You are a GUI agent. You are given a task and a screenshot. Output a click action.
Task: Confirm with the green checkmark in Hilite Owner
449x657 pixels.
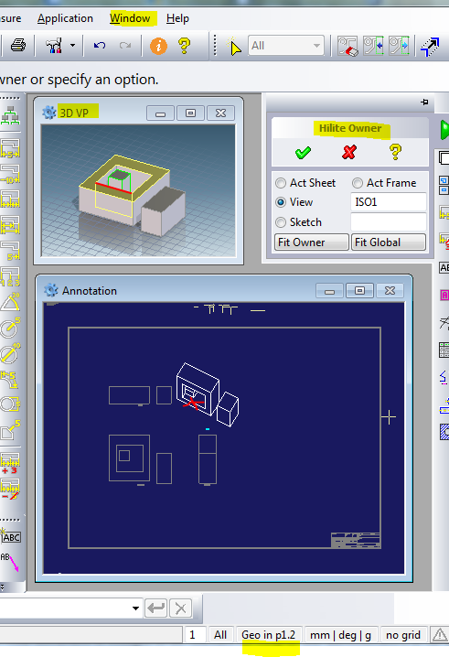click(303, 153)
